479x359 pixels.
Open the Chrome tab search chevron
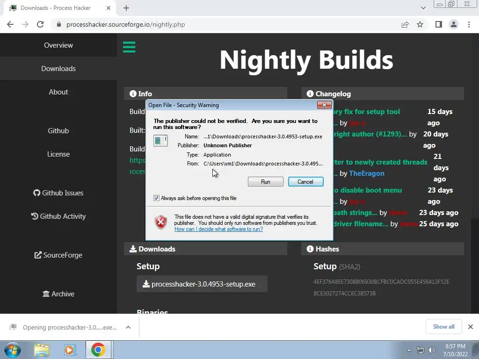pyautogui.click(x=423, y=8)
